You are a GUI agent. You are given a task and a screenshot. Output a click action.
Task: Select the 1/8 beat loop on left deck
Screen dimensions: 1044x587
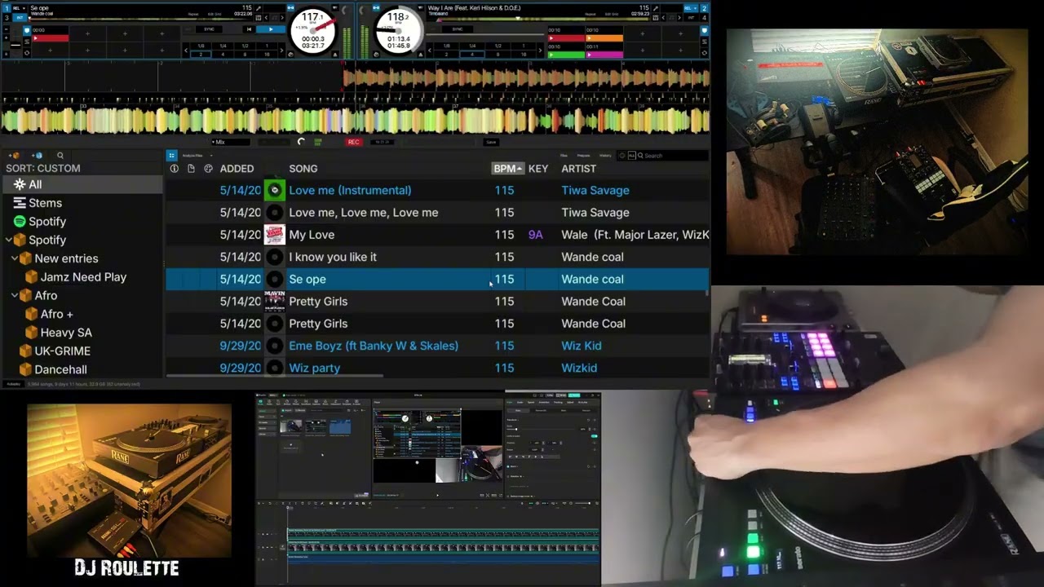point(201,46)
